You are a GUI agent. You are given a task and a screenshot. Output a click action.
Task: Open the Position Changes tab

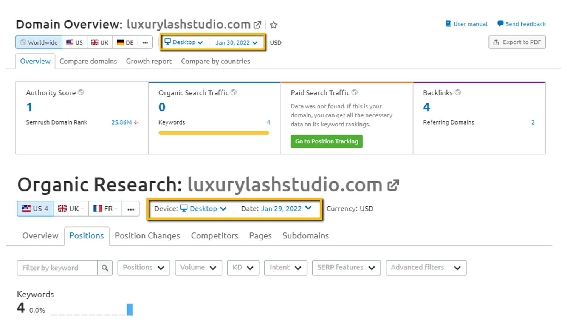tap(147, 236)
